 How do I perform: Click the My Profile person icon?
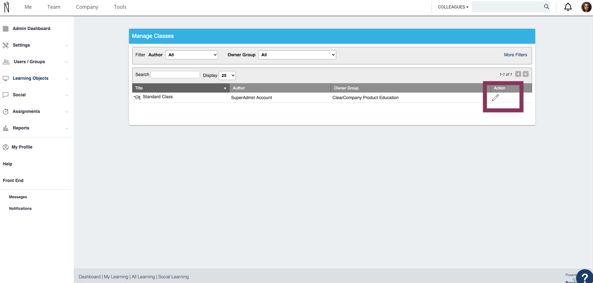[6, 147]
